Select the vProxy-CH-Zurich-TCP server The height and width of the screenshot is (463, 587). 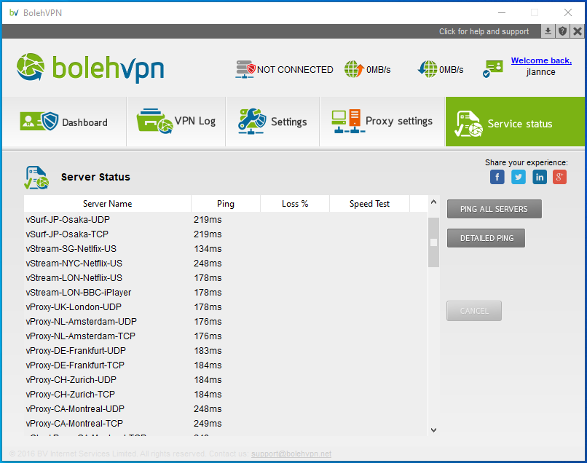(225, 395)
